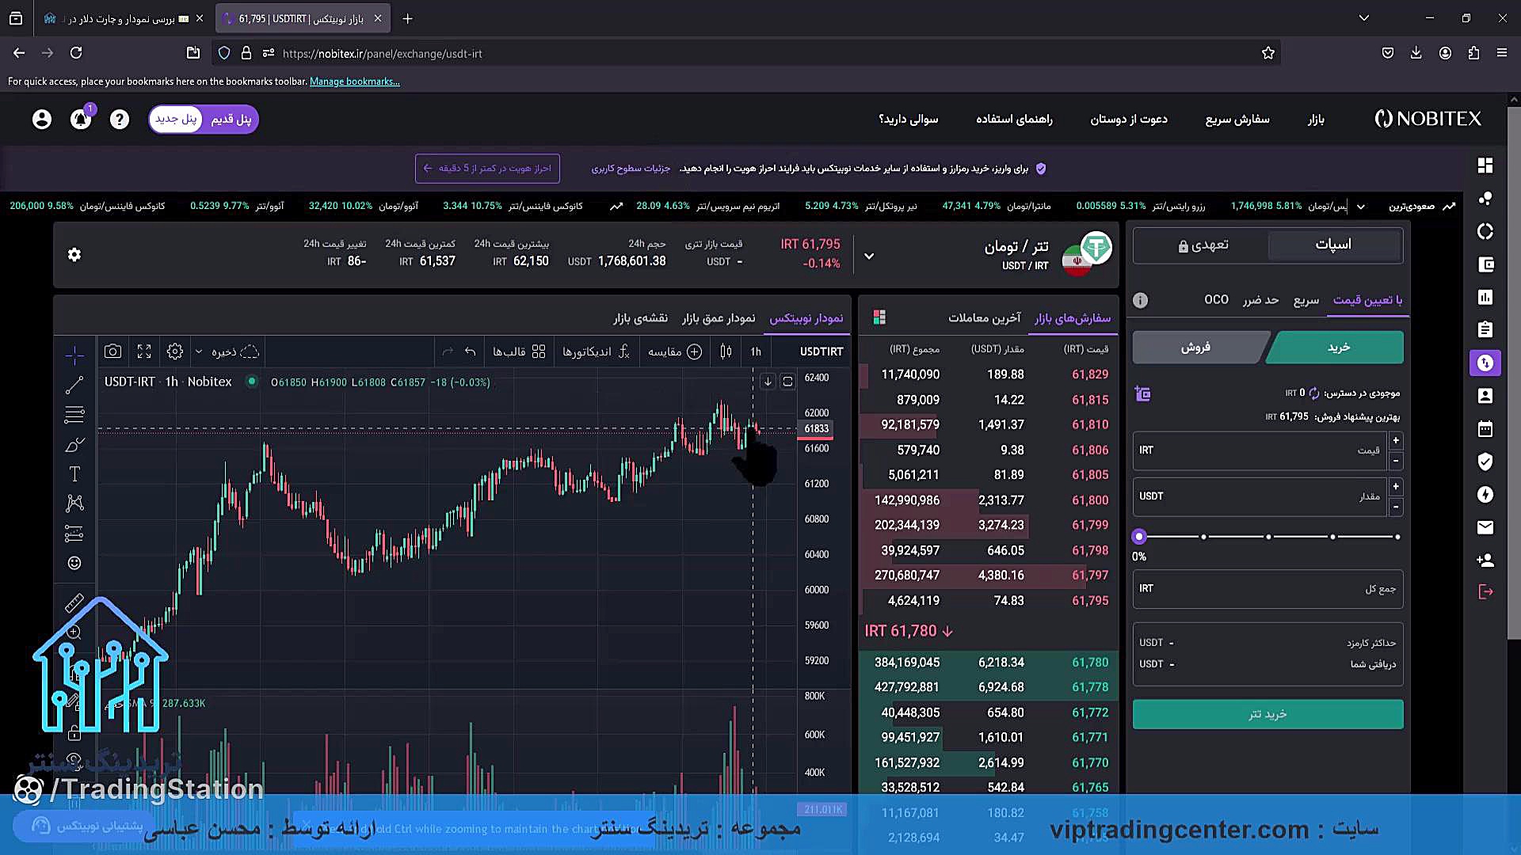Switch order form to Buy side
Viewport: 1521px width, 855px height.
point(1338,348)
